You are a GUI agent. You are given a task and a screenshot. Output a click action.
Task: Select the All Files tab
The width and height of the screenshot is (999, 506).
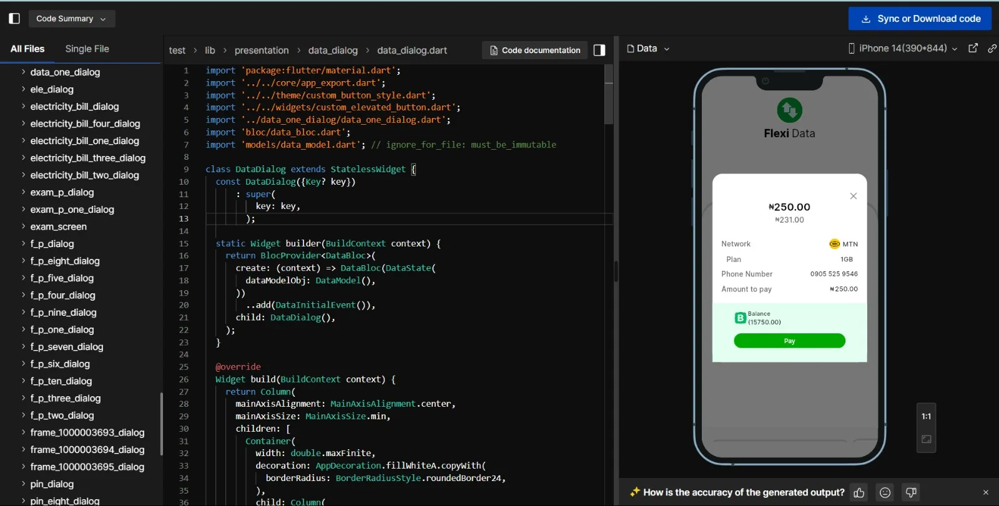27,49
